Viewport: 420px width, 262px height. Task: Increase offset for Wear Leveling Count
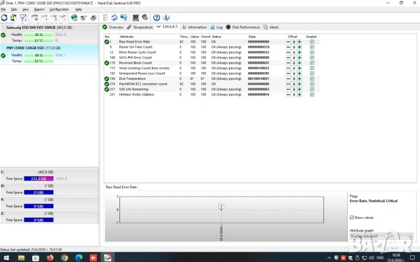299,68
